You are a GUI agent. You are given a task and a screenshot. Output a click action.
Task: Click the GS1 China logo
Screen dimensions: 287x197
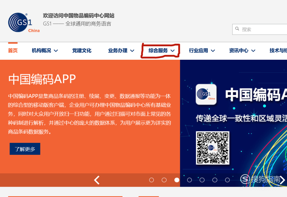pos(24,23)
